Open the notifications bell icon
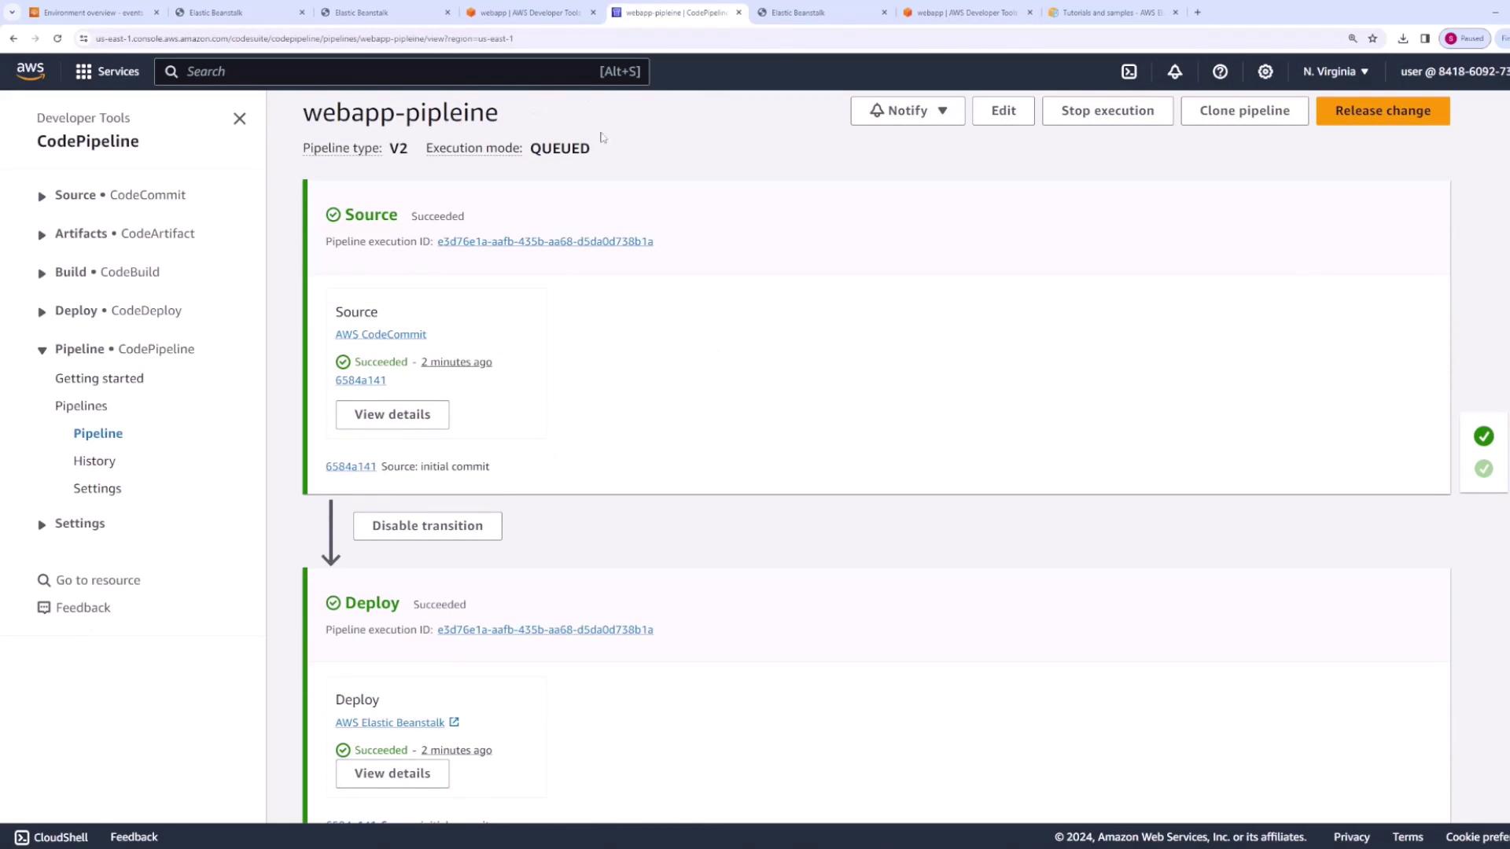1510x849 pixels. (1174, 72)
